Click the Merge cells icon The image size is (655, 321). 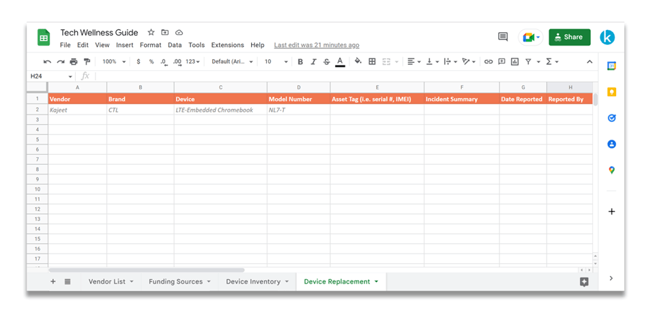(x=386, y=62)
